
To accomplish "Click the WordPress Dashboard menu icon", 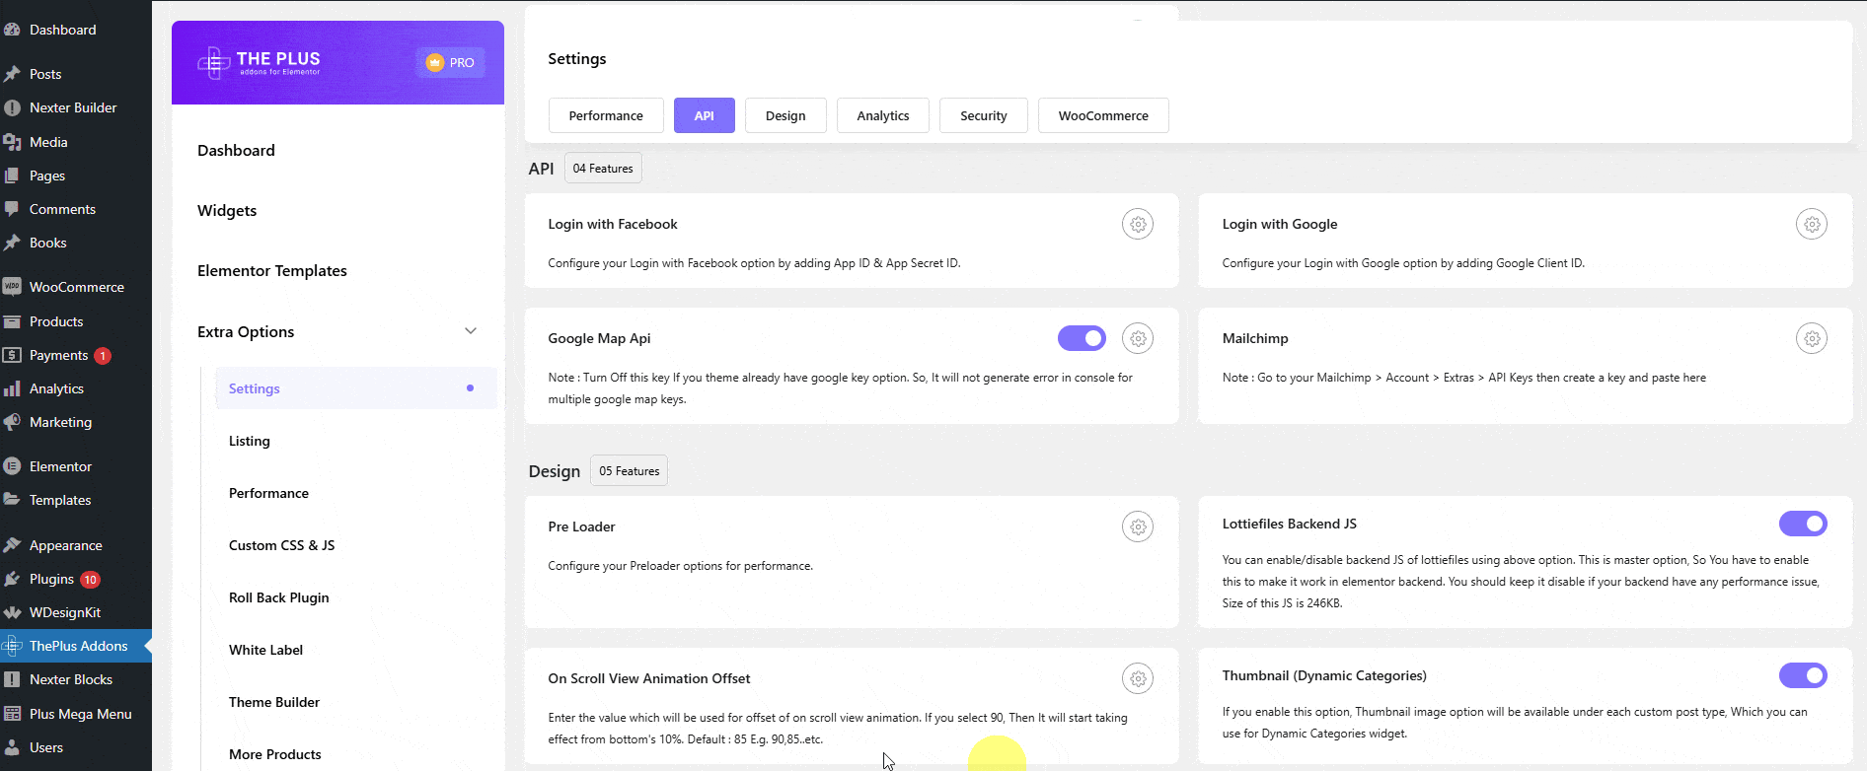I will coord(12,30).
